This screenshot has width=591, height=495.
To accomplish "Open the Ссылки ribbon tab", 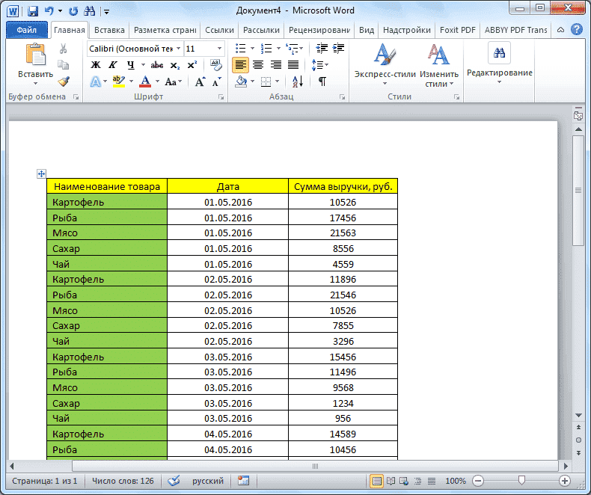I will 219,31.
